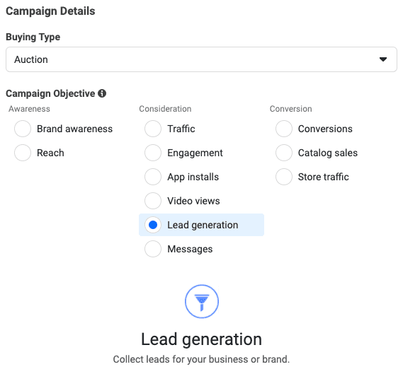Click the Campaign Objective info icon
403x374 pixels.
click(102, 93)
